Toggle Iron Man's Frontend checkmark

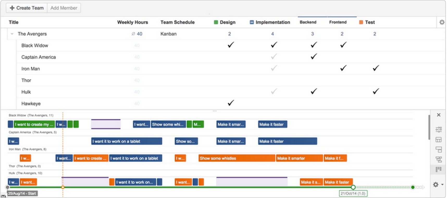(343, 68)
